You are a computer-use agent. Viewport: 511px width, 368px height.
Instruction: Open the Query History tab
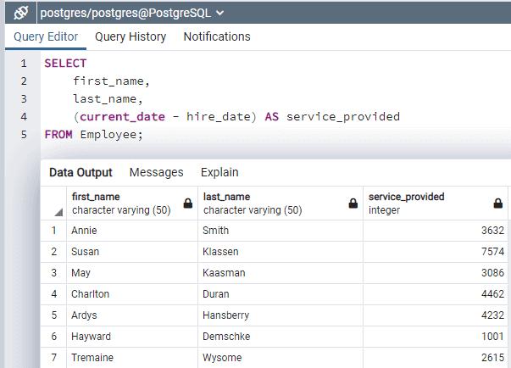pos(131,36)
